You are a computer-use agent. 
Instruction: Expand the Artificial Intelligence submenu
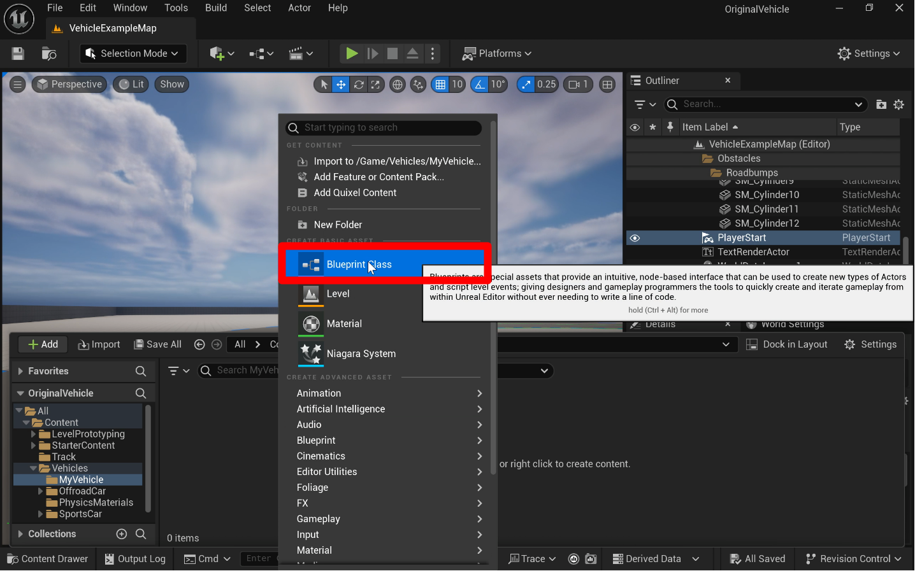coord(389,409)
